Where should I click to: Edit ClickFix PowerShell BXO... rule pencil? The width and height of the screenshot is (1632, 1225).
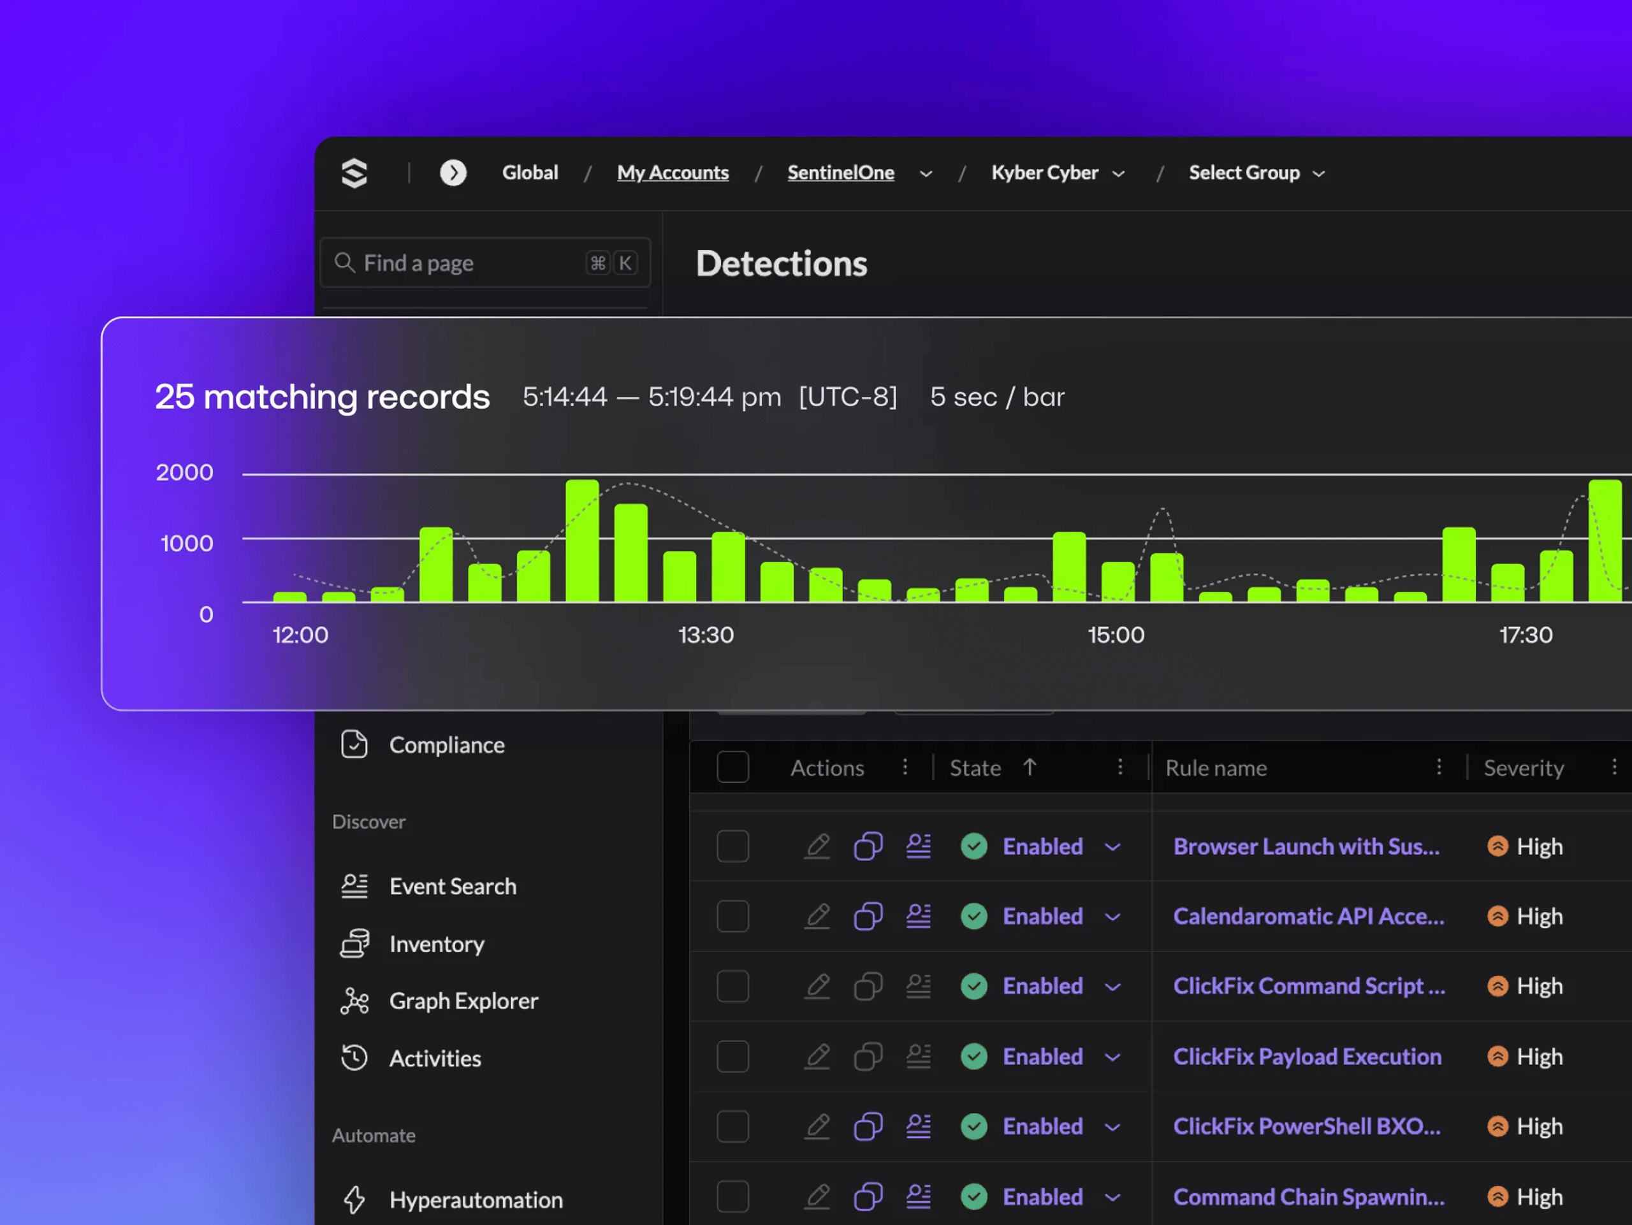(817, 1126)
